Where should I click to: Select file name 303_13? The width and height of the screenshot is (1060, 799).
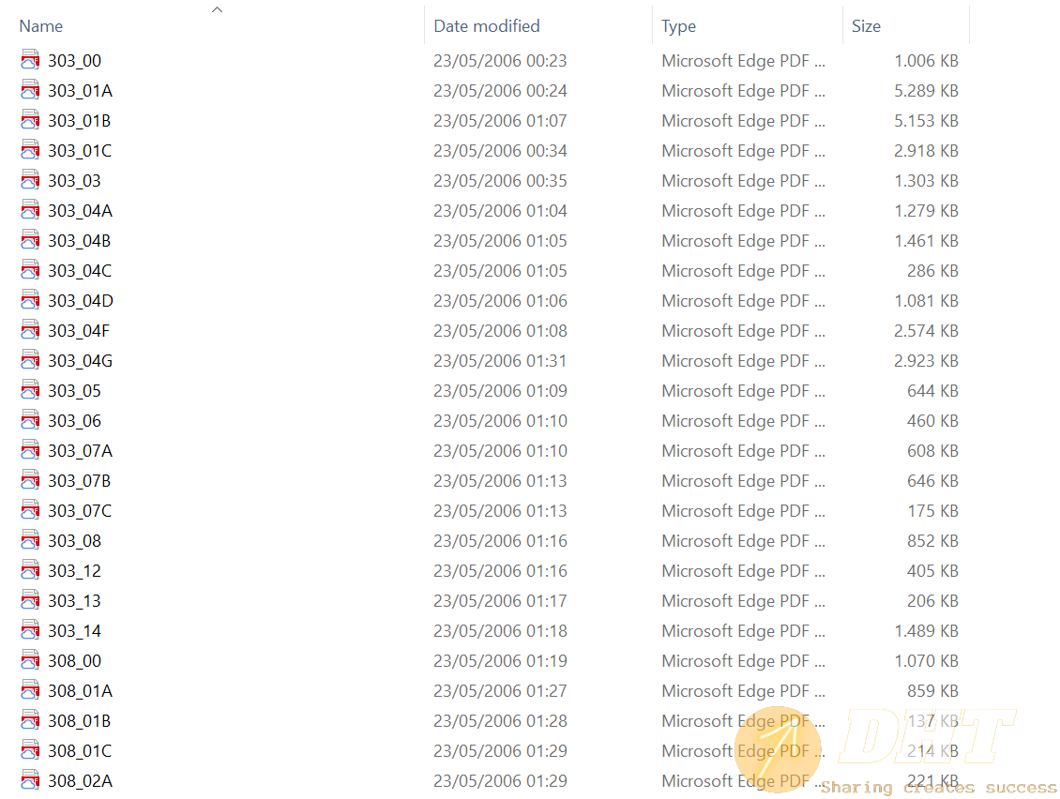coord(74,601)
